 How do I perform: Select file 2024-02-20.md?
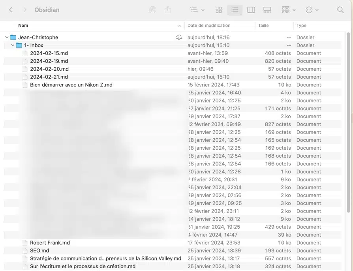49,69
